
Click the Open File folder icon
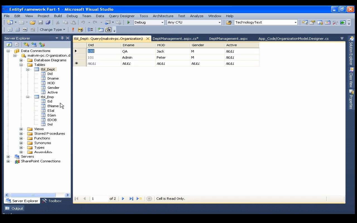pos(33,22)
